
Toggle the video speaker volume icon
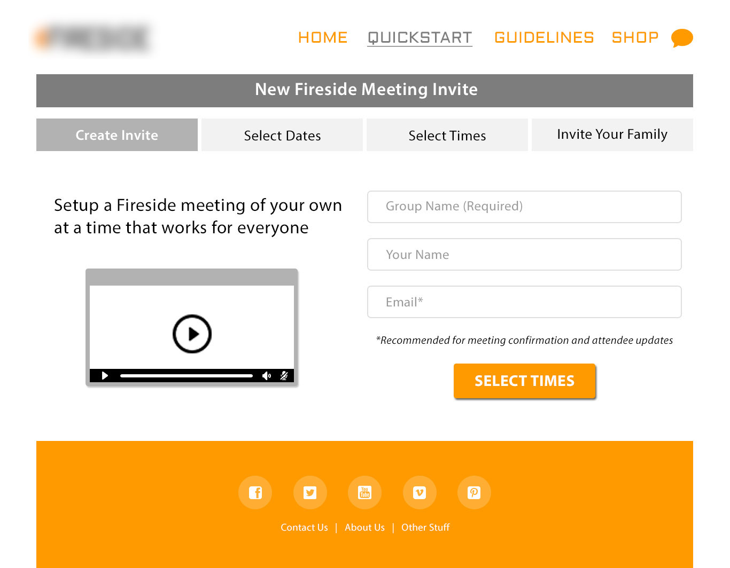(x=266, y=376)
